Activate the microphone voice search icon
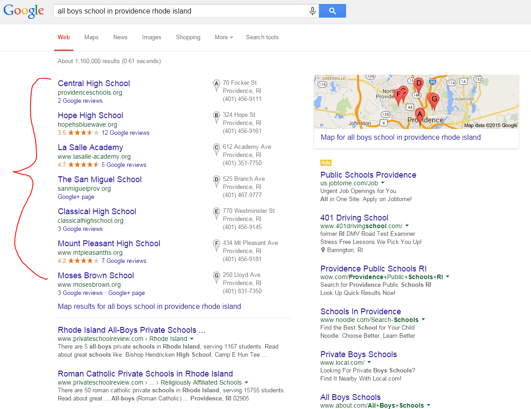Viewport: 531px width, 409px height. (313, 11)
